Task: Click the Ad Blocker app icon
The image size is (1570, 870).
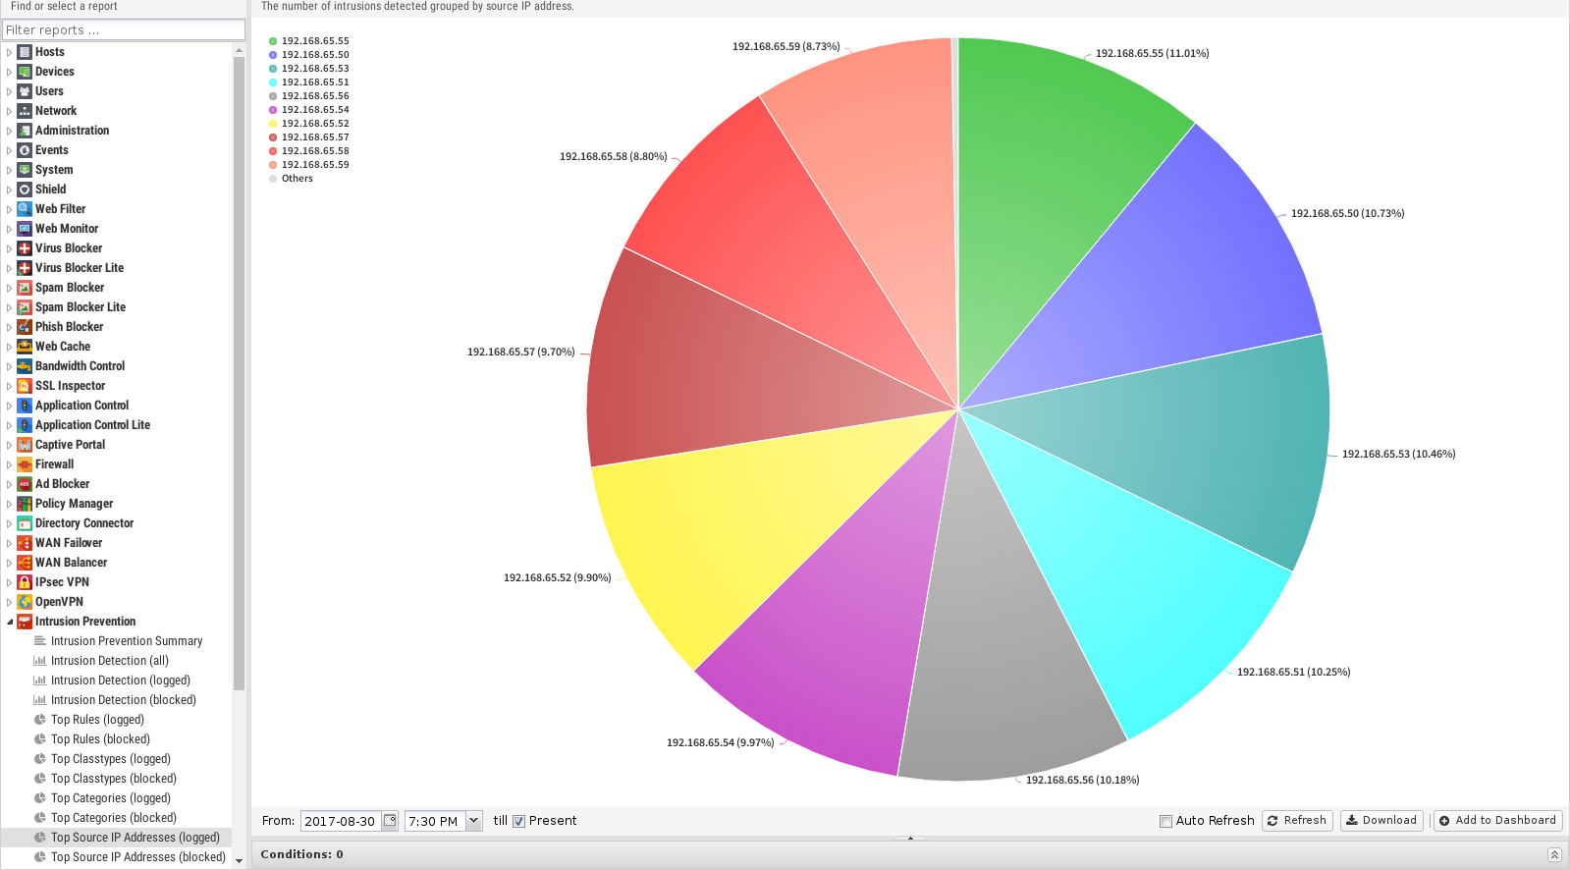Action: [25, 484]
